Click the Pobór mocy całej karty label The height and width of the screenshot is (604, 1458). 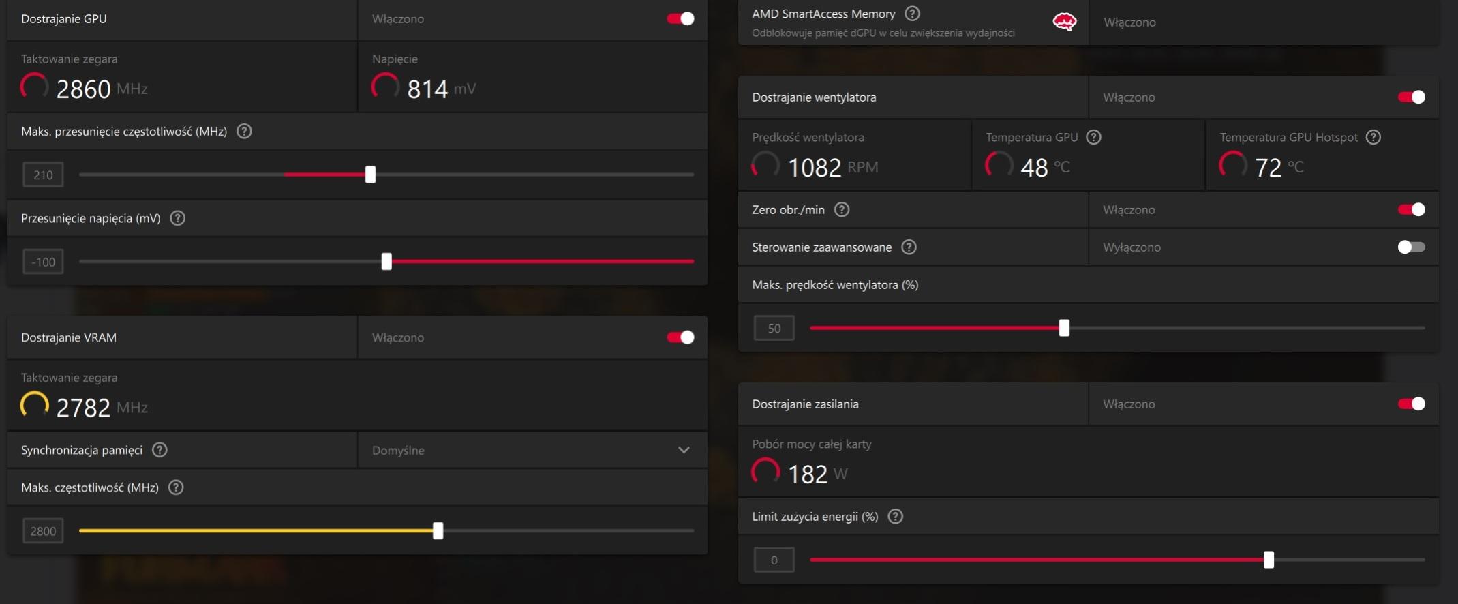tap(812, 444)
